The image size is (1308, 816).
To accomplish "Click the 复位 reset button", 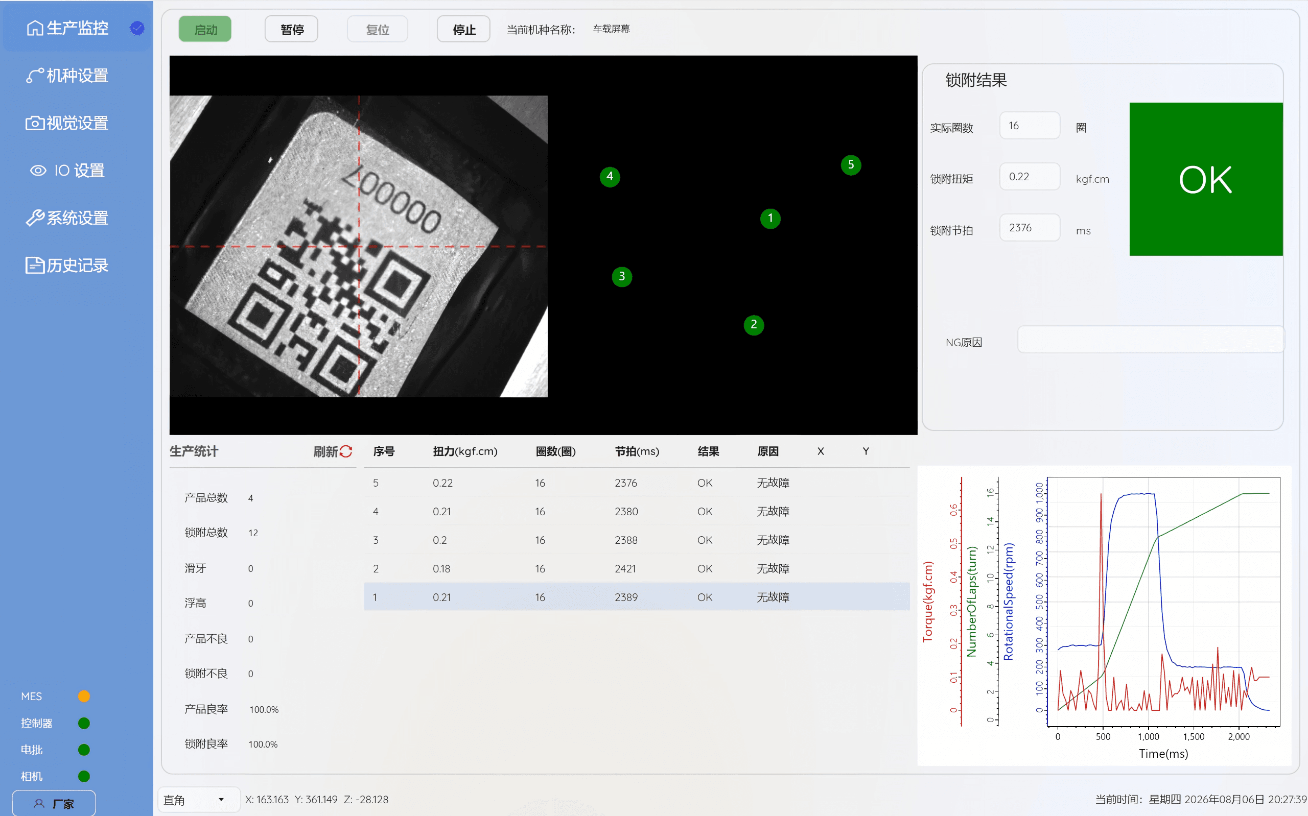I will pos(378,29).
